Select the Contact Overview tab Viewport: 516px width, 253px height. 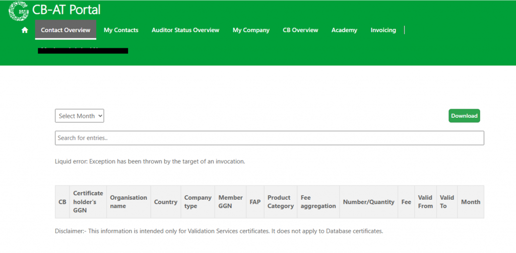(66, 30)
